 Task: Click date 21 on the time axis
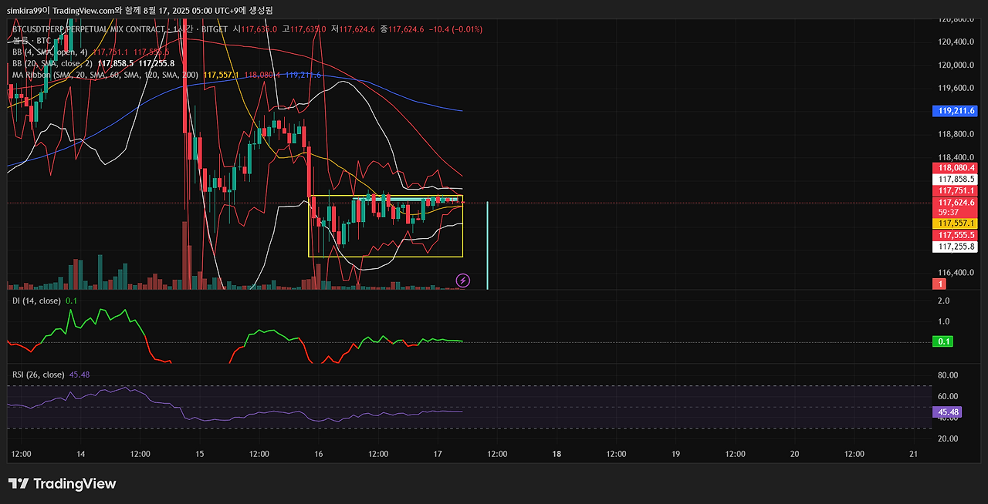click(913, 454)
